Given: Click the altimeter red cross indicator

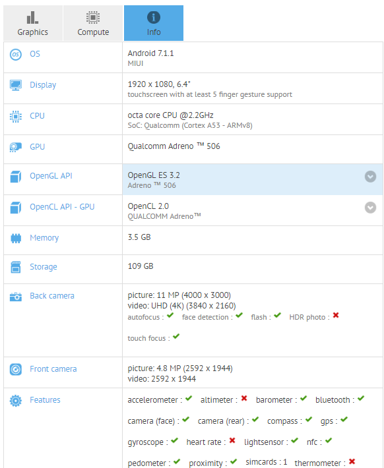Looking at the screenshot, I should point(244,398).
